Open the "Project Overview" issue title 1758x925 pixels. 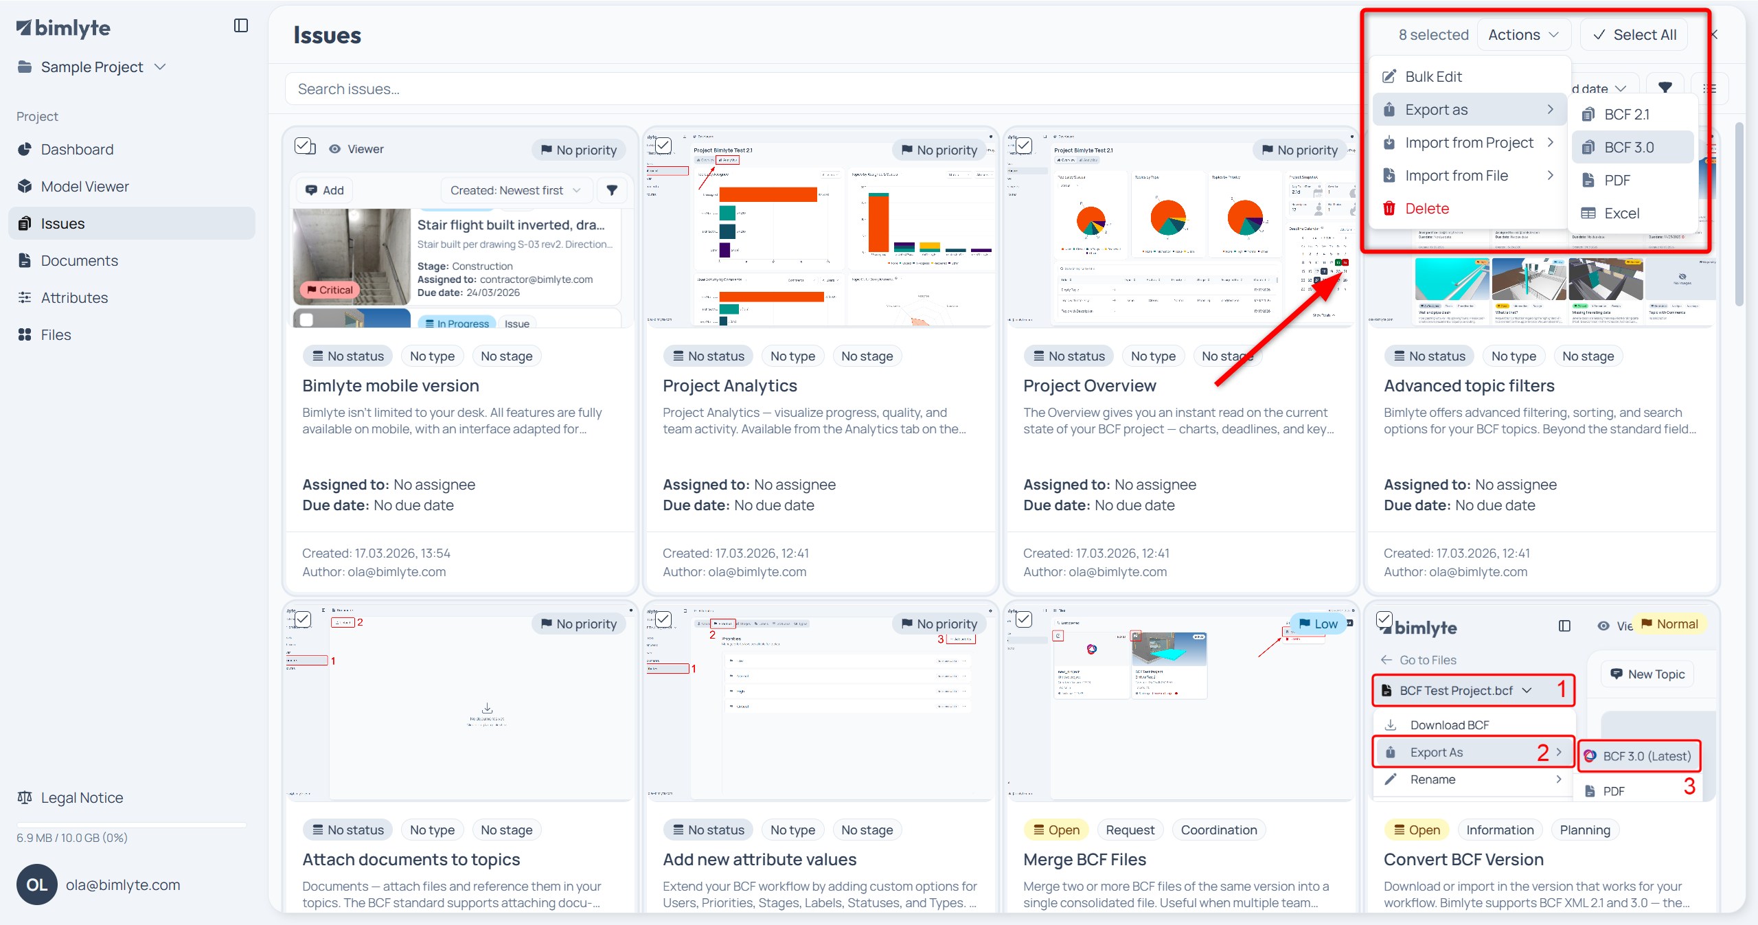1090,386
